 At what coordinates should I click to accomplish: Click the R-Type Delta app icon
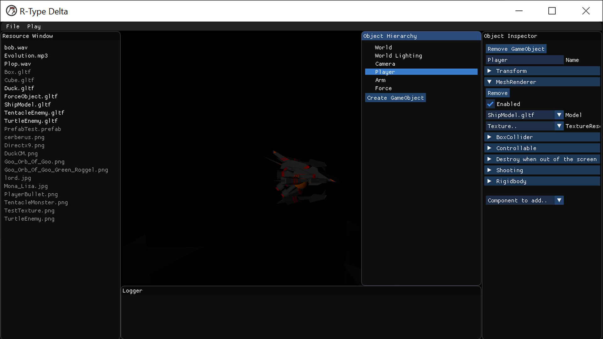pos(11,11)
